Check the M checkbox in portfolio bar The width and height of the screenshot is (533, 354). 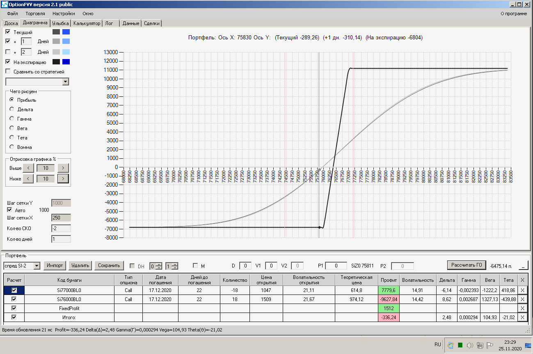tap(195, 266)
